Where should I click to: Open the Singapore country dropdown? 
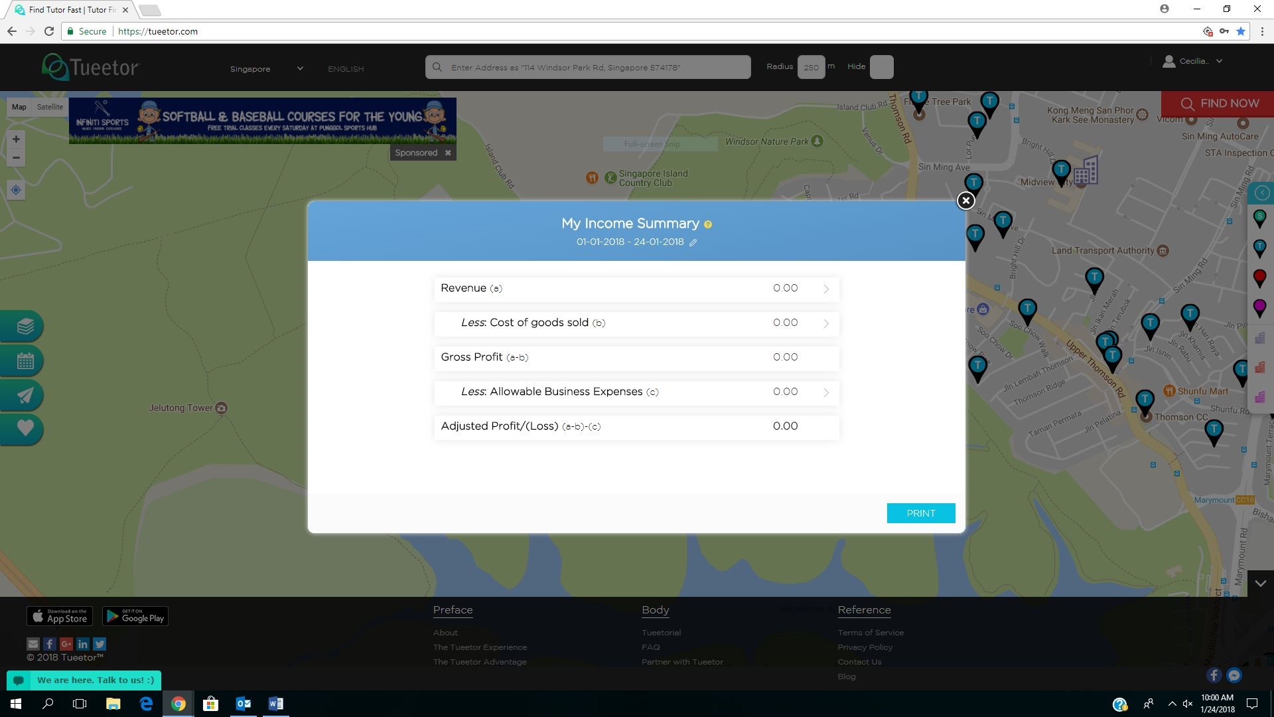(x=266, y=68)
